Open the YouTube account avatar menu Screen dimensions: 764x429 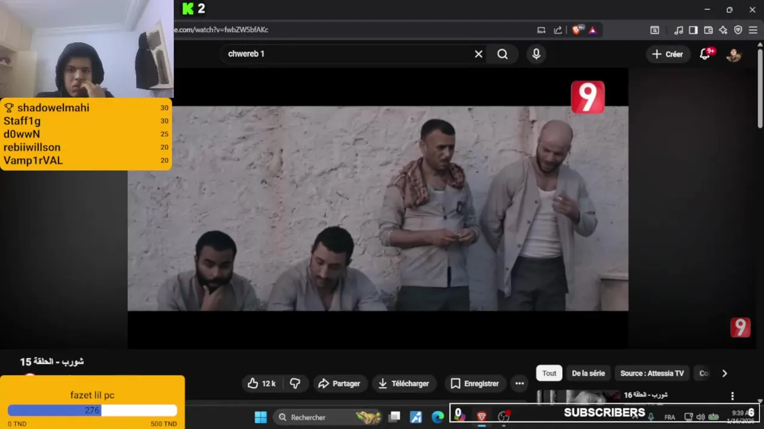point(734,55)
